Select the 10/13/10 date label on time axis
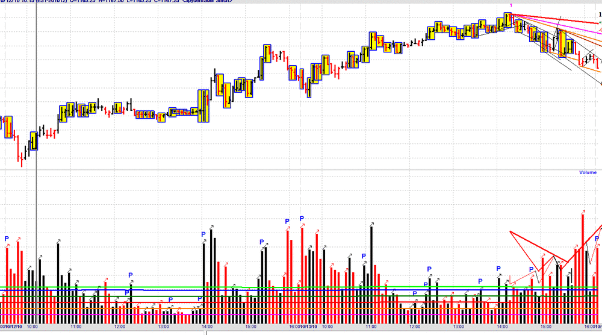The width and height of the screenshot is (602, 335). click(x=309, y=327)
